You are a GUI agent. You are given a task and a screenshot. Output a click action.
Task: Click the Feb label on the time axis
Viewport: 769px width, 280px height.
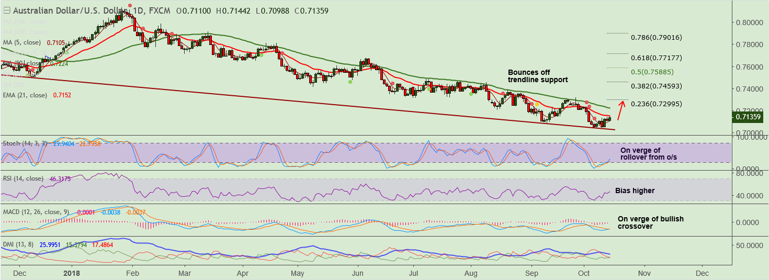pyautogui.click(x=132, y=273)
